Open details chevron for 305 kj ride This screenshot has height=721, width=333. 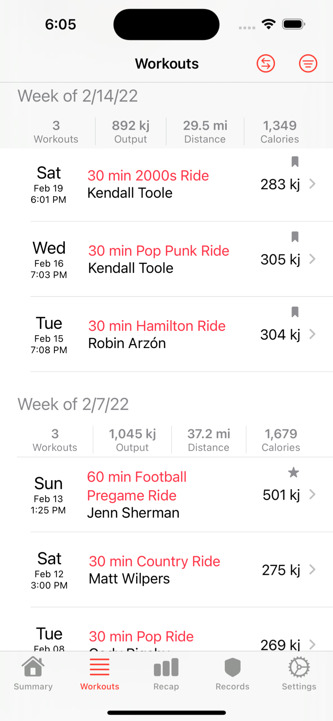(313, 259)
